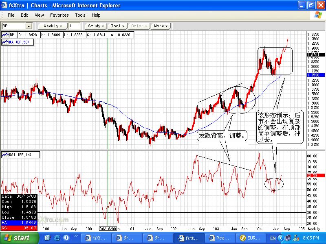Click the delta value 0.0220
Viewport: 326px width, 244px height.
pos(121,35)
